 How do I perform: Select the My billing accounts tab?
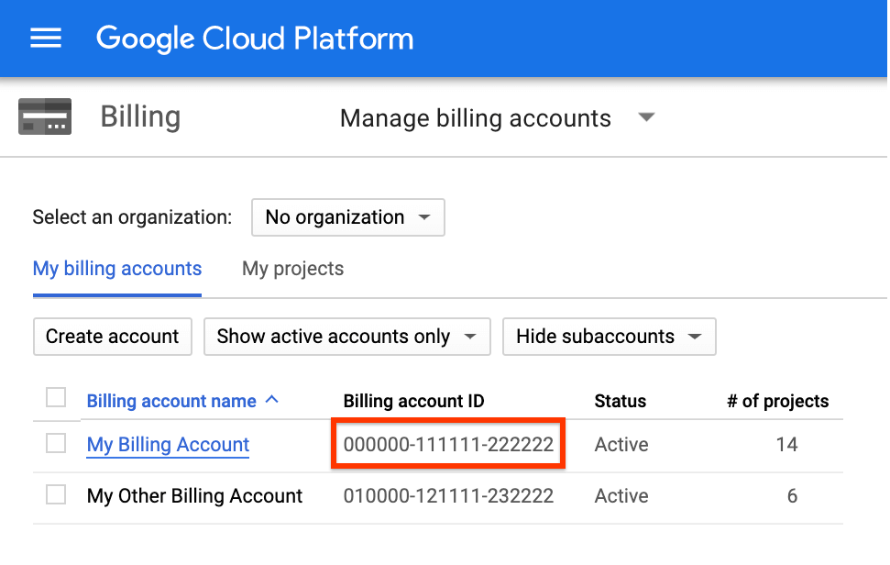(x=116, y=269)
